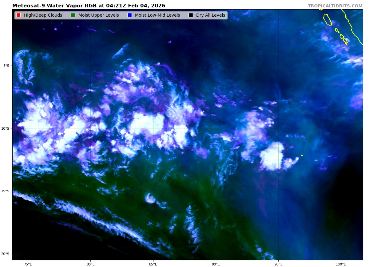Click the black Dry All Levels swatch
The width and height of the screenshot is (369, 267).
[x=191, y=15]
